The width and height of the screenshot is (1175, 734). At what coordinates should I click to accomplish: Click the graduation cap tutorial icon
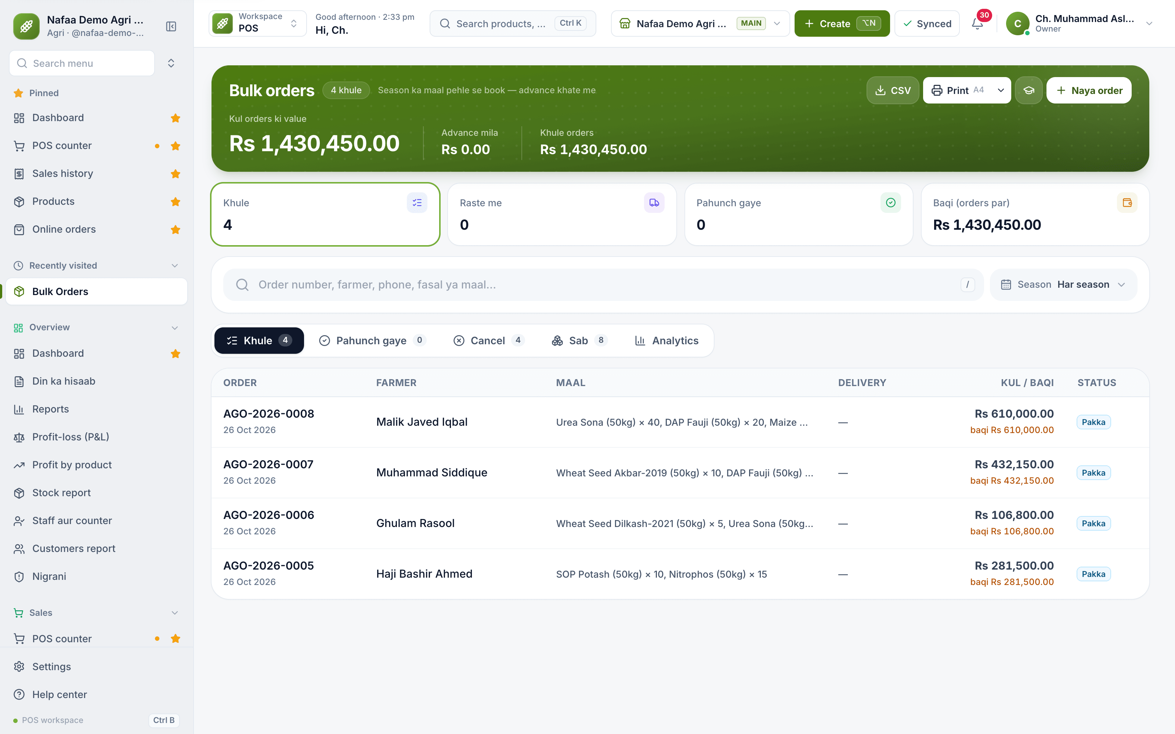click(x=1028, y=90)
